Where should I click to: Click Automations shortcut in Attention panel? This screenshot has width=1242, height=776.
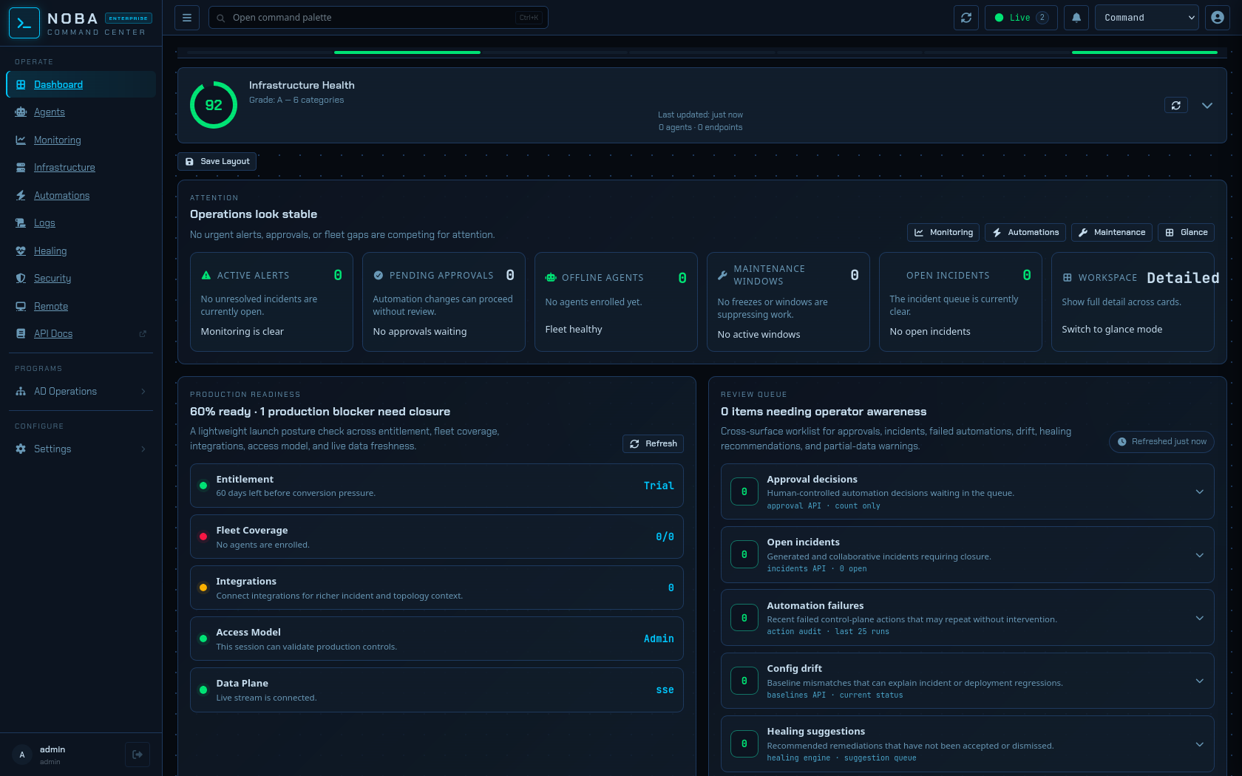click(x=1025, y=232)
